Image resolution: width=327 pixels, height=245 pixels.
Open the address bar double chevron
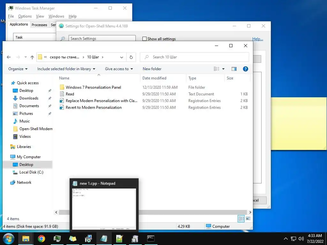(45, 57)
